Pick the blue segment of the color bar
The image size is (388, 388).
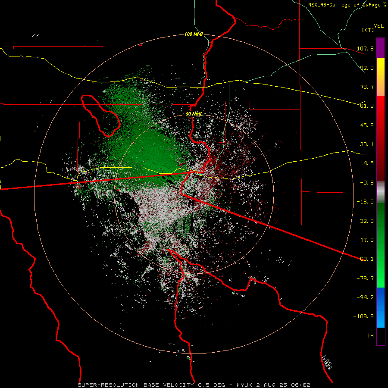tap(381, 307)
